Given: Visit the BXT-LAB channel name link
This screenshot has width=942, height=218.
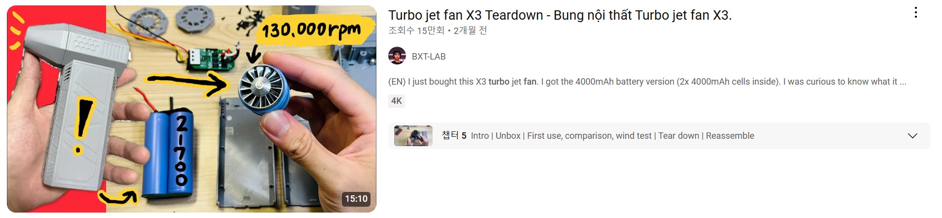Looking at the screenshot, I should (429, 57).
